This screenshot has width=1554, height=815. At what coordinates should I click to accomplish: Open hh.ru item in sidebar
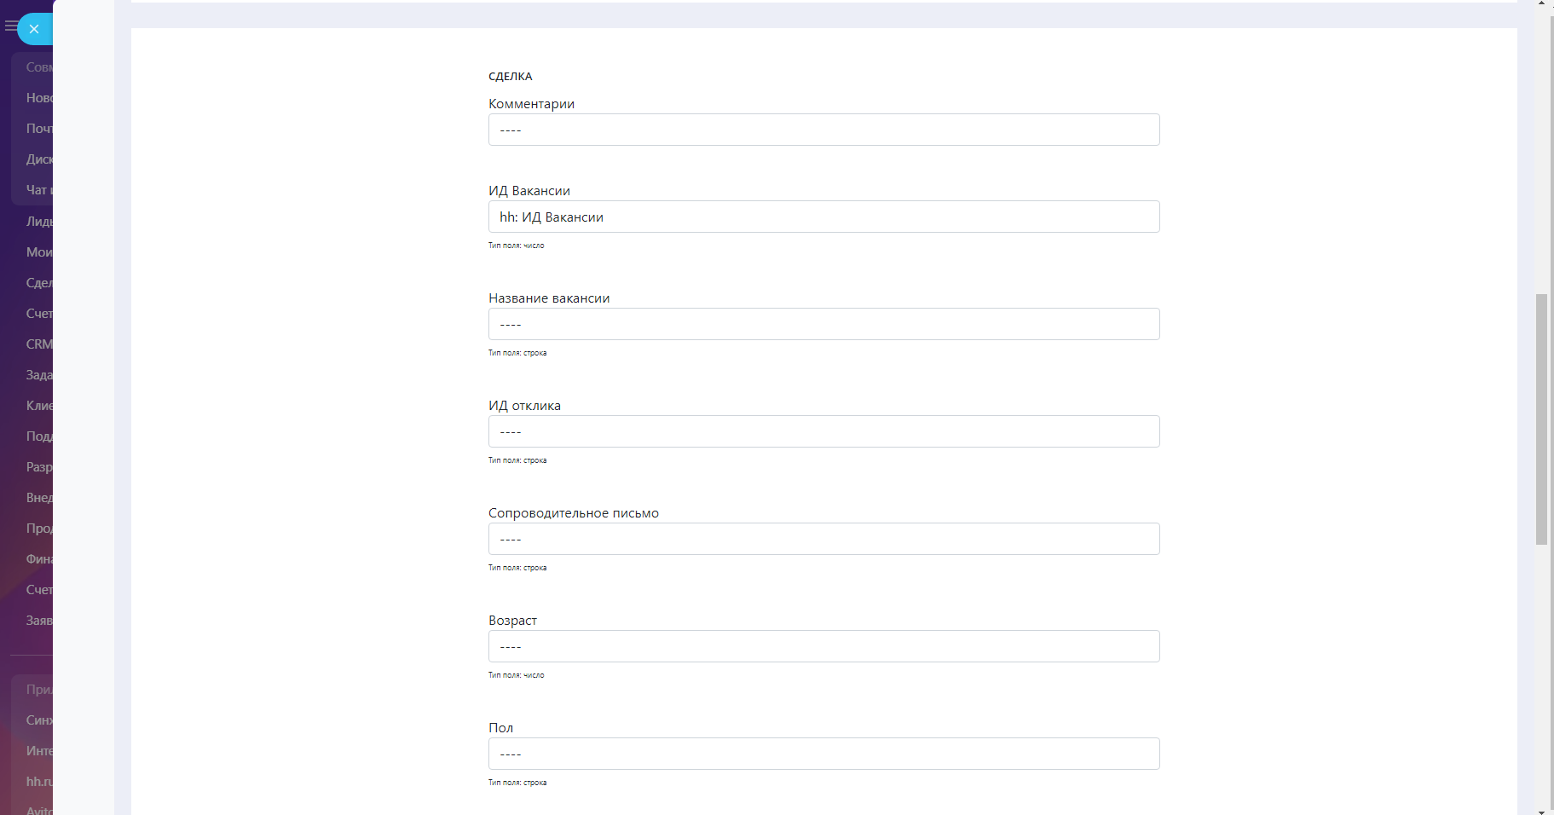point(38,782)
